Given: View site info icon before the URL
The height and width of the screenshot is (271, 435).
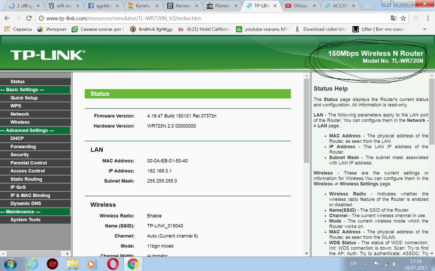Looking at the screenshot, I should (x=41, y=18).
